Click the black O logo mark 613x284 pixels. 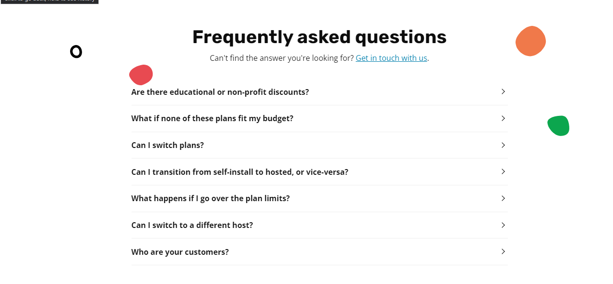click(76, 51)
